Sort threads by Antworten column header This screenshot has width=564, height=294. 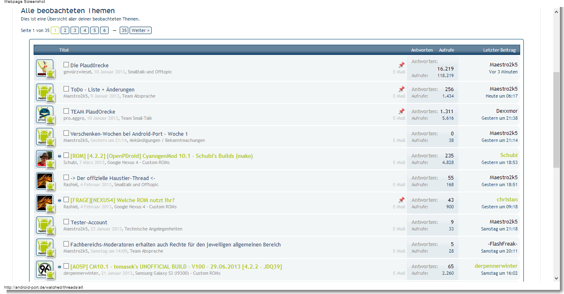(422, 50)
